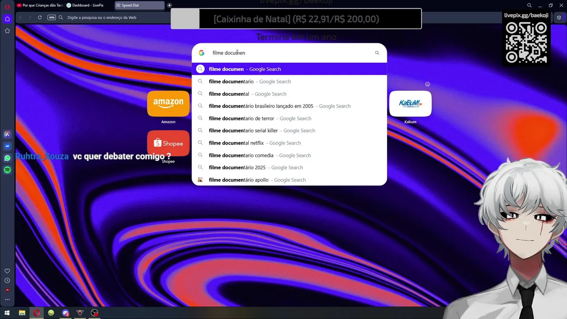Viewport: 567px width, 319px height.
Task: Click the smiley face feedback icon
Action: point(427,84)
